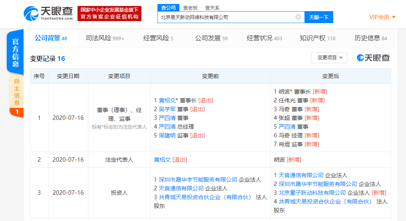Image resolution: width=406 pixels, height=221 pixels.
Task: Open 周建明 监事 link
Action: coord(167,135)
